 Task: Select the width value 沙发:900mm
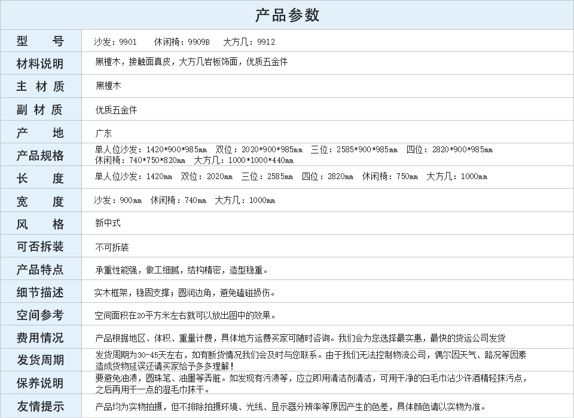[x=118, y=201]
